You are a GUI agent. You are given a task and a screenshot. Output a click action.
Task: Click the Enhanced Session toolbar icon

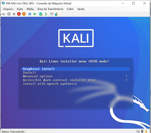click(x=52, y=14)
